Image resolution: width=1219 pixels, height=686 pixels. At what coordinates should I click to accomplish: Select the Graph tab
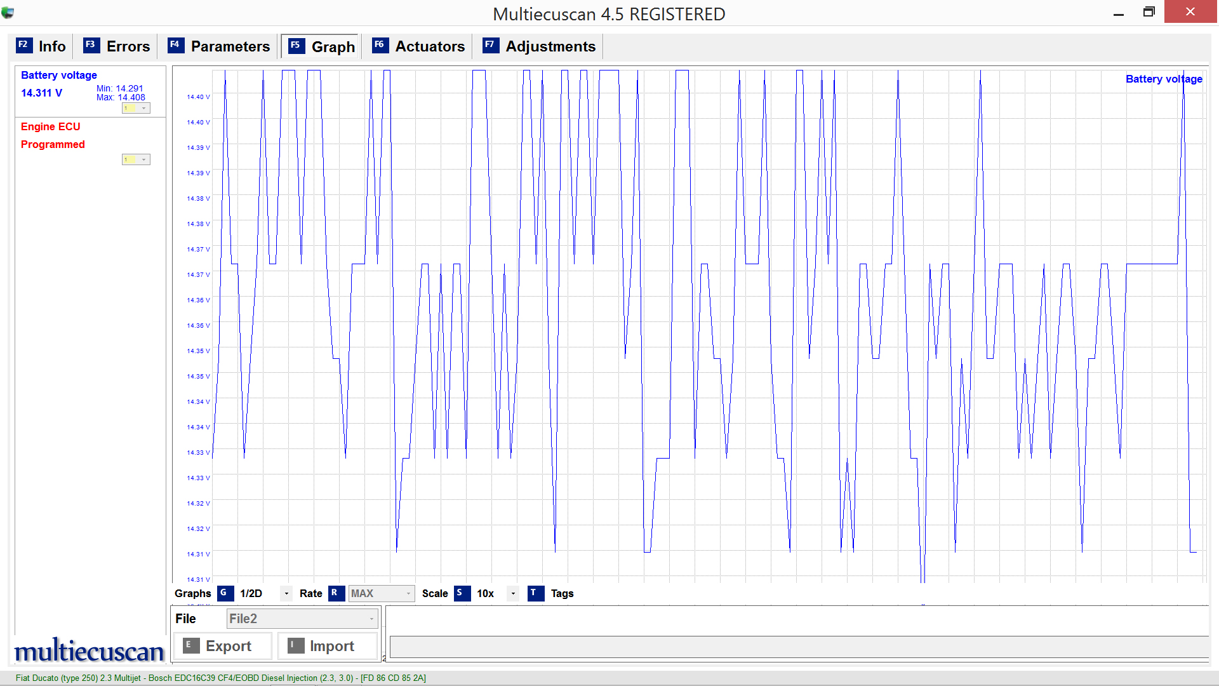[x=321, y=47]
